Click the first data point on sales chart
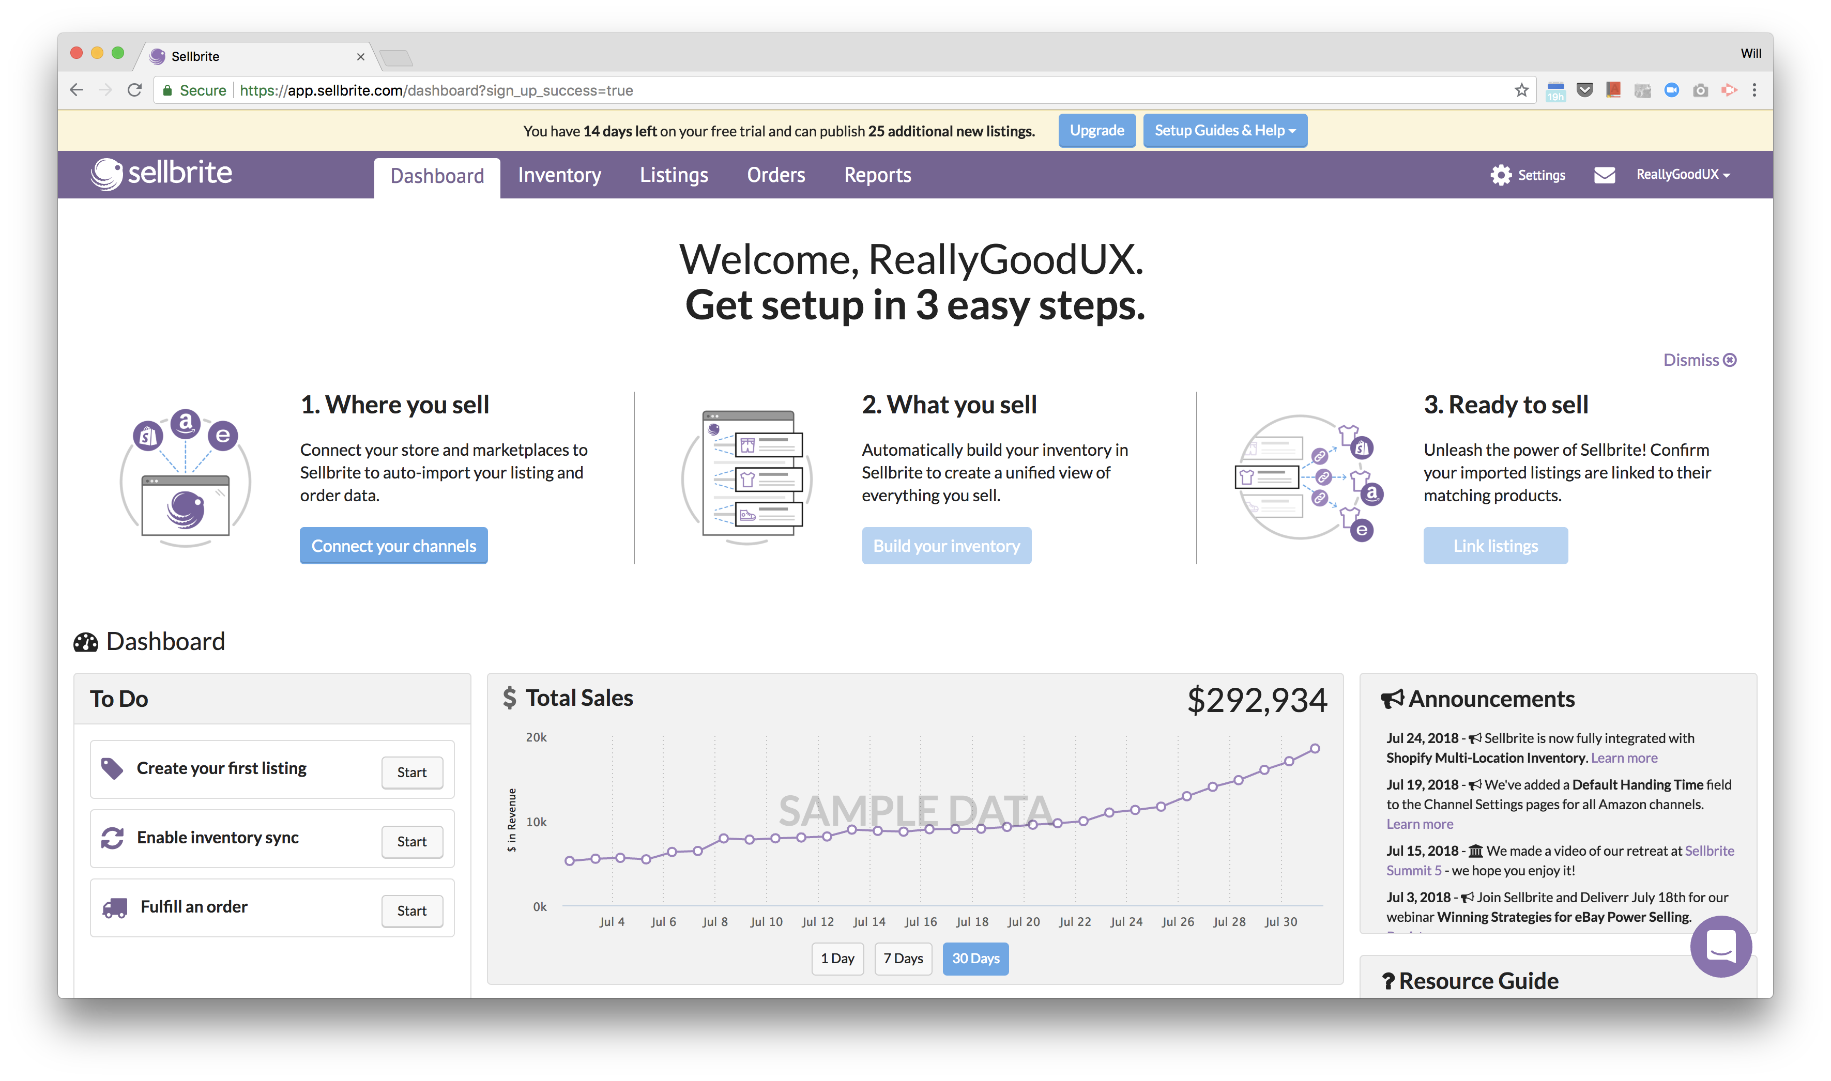Screen dimensions: 1831x1081 pyautogui.click(x=569, y=861)
